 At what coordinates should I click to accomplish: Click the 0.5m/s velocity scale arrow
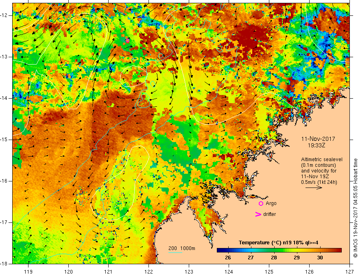314,188
